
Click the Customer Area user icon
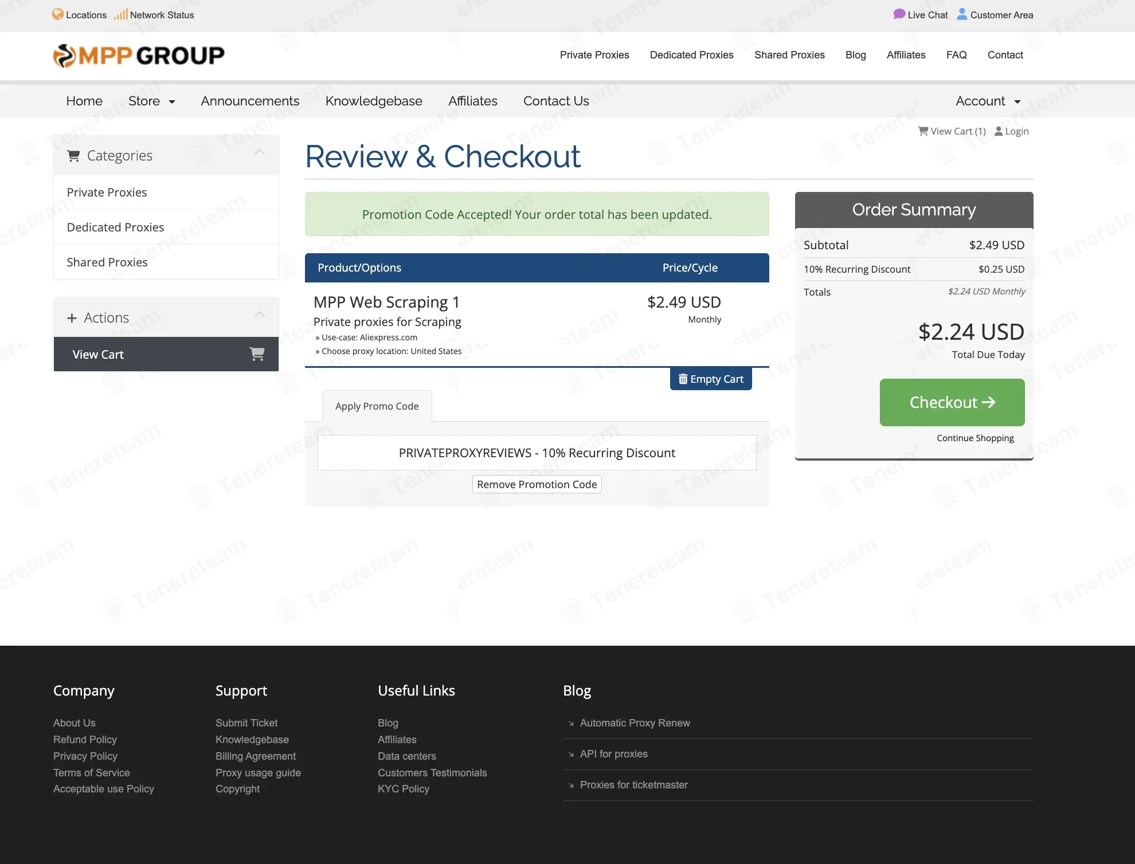pyautogui.click(x=962, y=14)
